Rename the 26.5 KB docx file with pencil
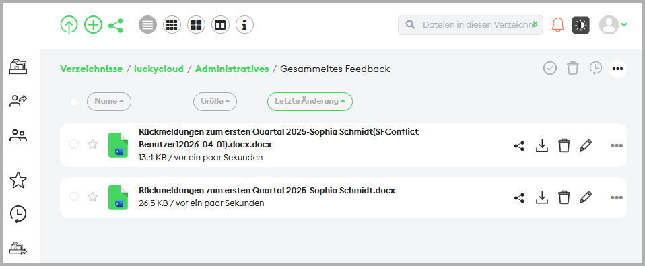The width and height of the screenshot is (645, 266). (x=585, y=197)
